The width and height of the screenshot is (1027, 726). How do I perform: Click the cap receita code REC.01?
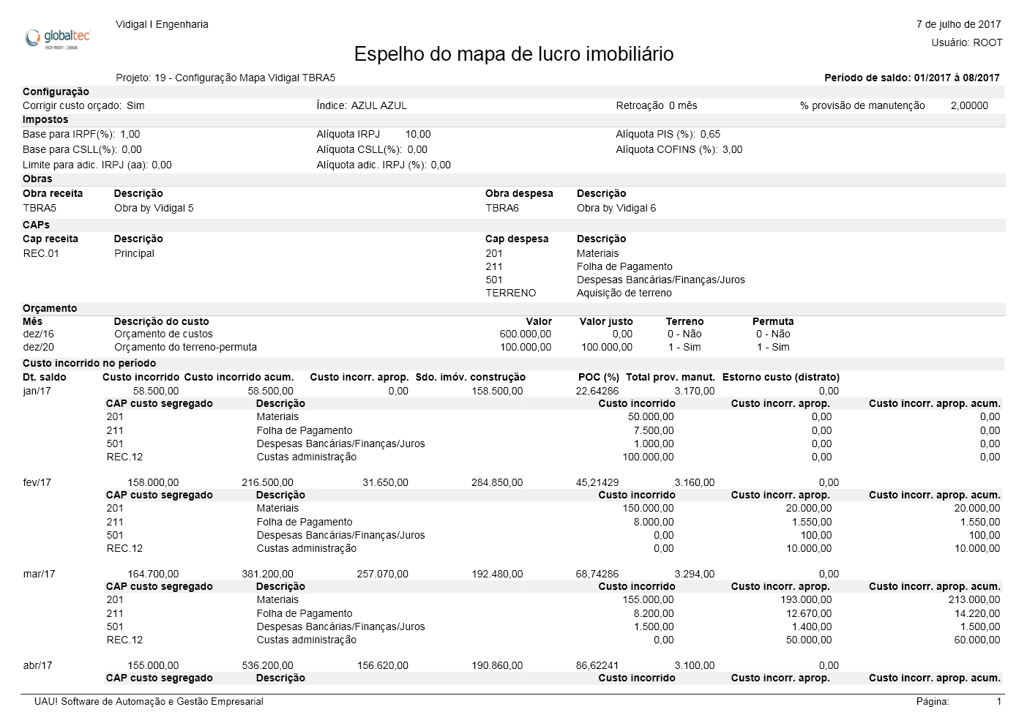click(x=41, y=253)
